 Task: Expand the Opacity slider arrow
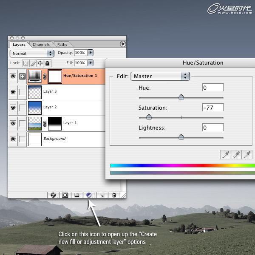(90, 53)
